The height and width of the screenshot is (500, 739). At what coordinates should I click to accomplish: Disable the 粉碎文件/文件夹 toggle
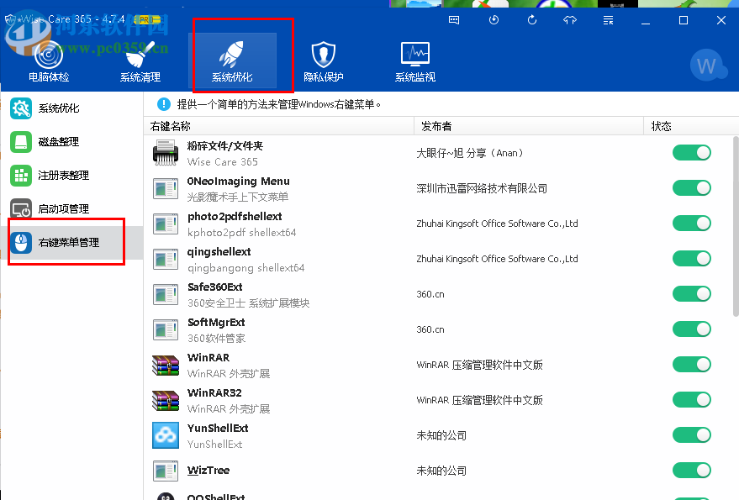click(x=691, y=153)
